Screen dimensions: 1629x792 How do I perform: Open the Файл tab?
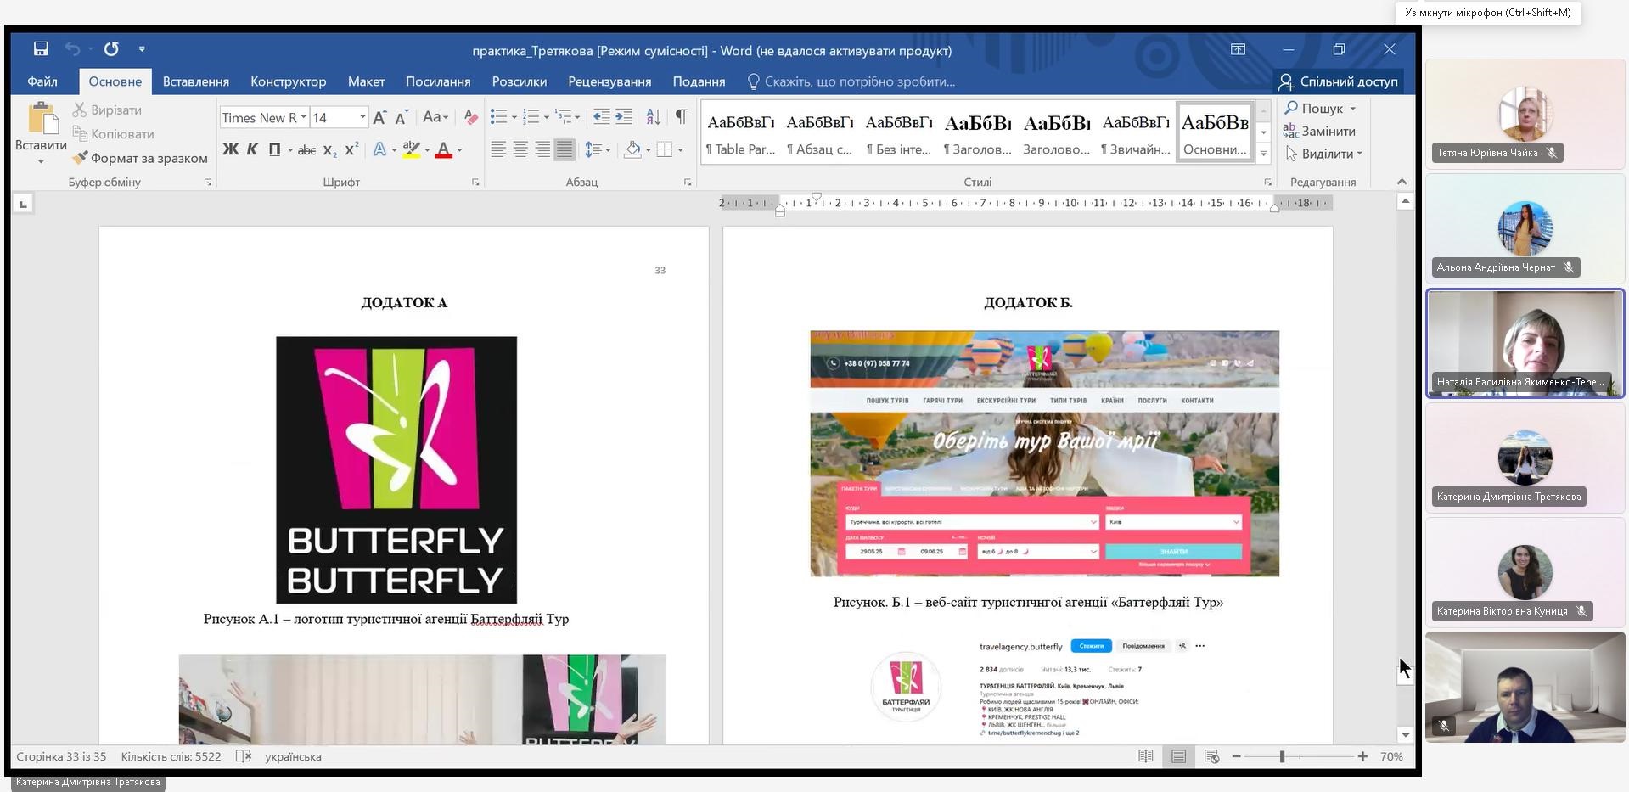42,81
